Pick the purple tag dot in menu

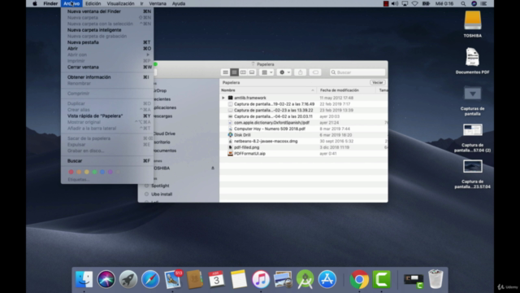click(x=110, y=172)
